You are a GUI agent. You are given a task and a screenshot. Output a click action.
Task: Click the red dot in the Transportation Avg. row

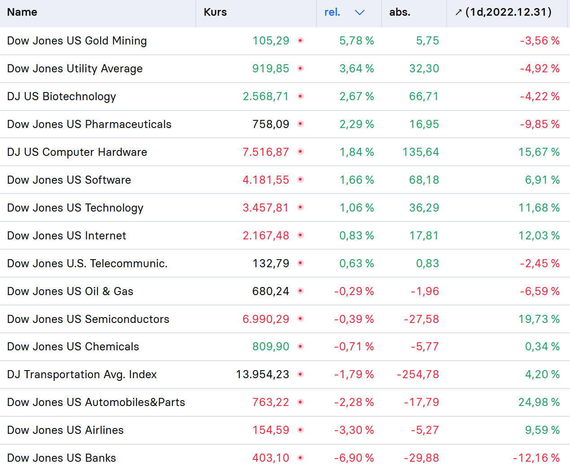301,374
